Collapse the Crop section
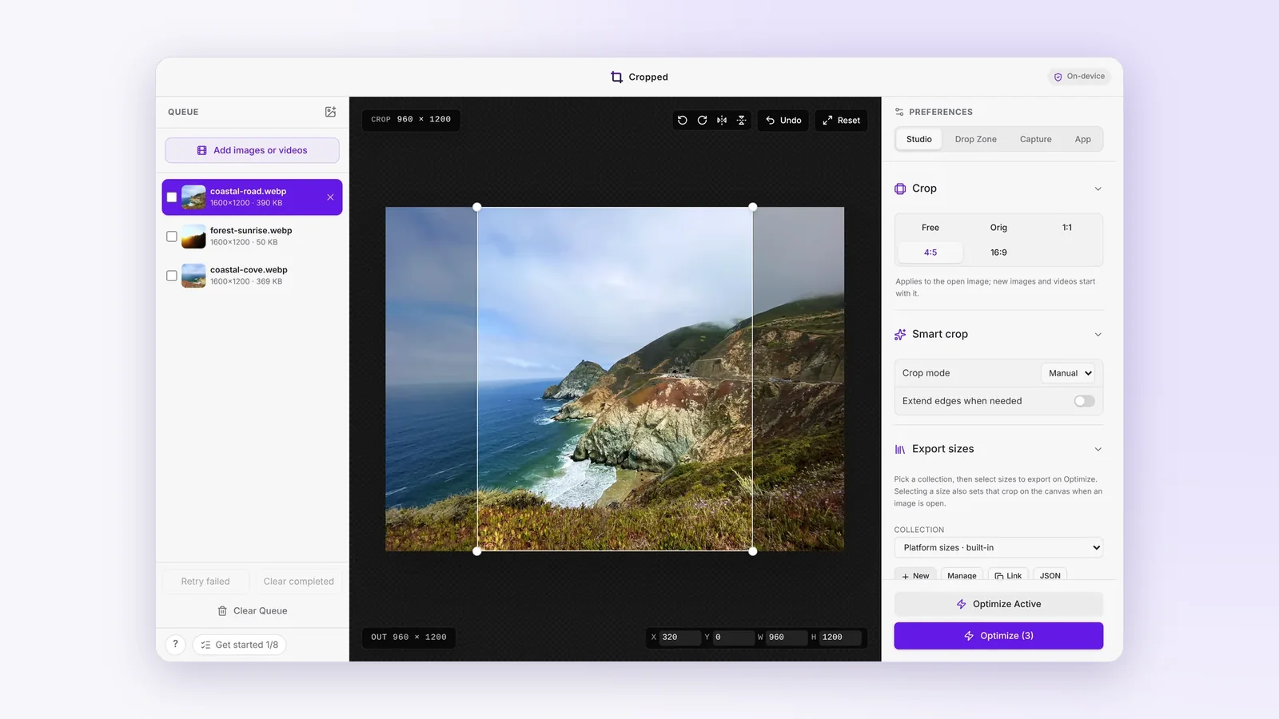Screen dimensions: 1279x719 [x=1098, y=189]
